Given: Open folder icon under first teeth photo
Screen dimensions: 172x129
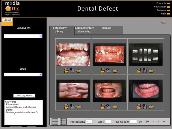Looking at the screenshot, I should 66,70.
